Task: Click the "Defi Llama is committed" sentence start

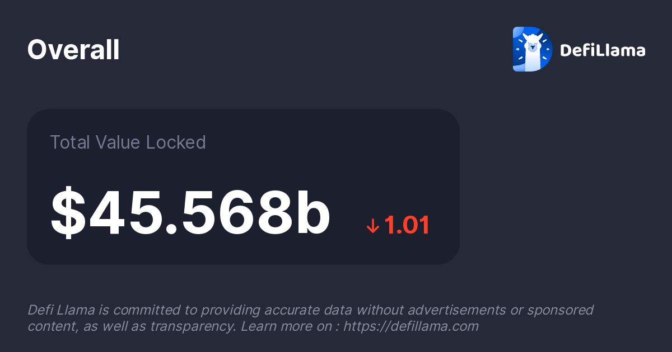Action: click(x=84, y=310)
